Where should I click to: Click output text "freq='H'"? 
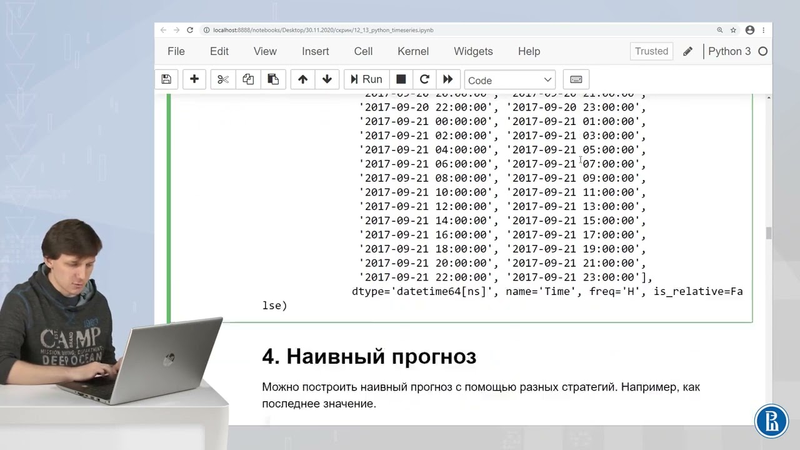click(615, 291)
